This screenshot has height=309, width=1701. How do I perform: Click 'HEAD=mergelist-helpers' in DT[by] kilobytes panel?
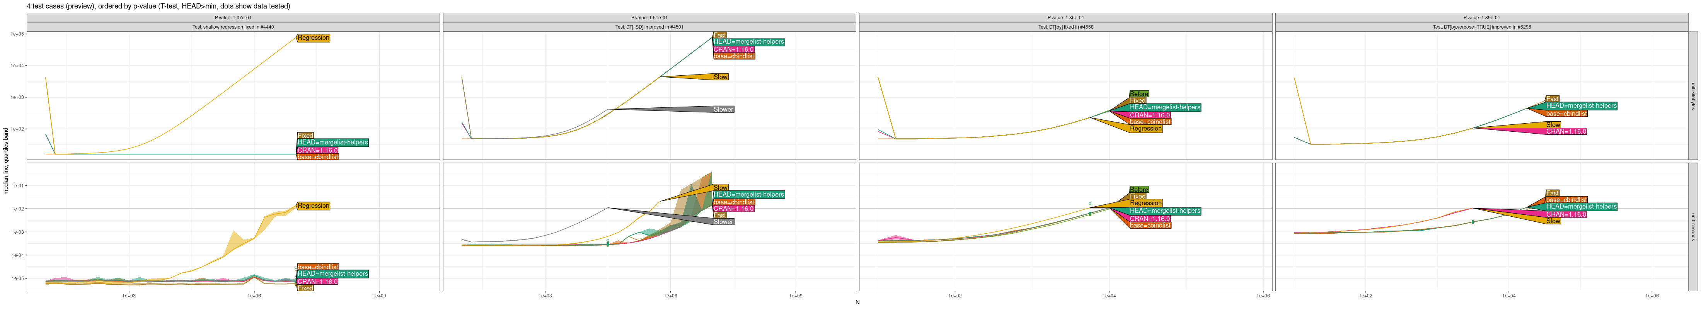pos(1165,107)
